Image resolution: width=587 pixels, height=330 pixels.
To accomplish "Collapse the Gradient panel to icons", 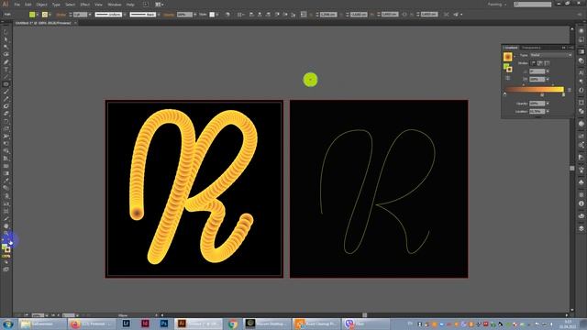I will click(563, 48).
